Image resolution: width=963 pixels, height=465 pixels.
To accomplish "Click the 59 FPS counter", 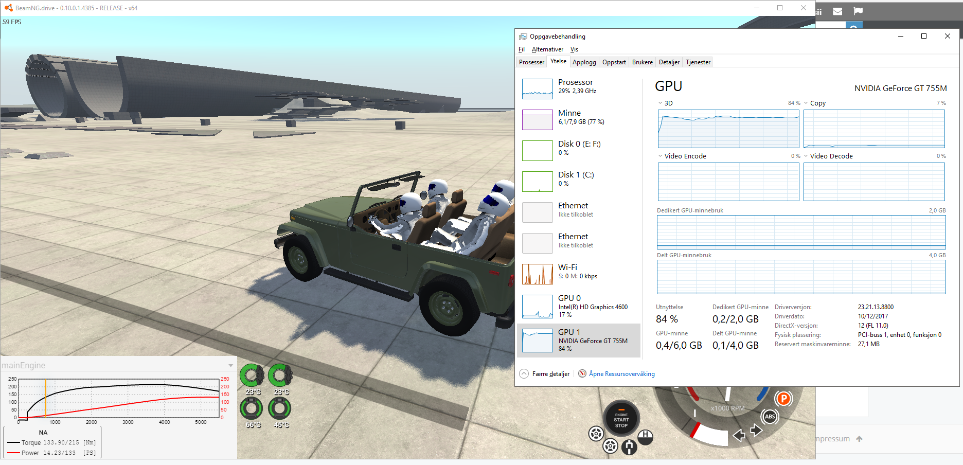I will [12, 22].
